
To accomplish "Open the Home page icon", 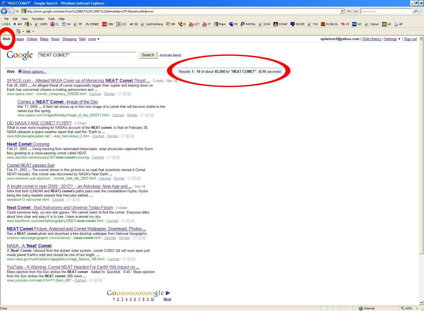I will [x=18, y=31].
